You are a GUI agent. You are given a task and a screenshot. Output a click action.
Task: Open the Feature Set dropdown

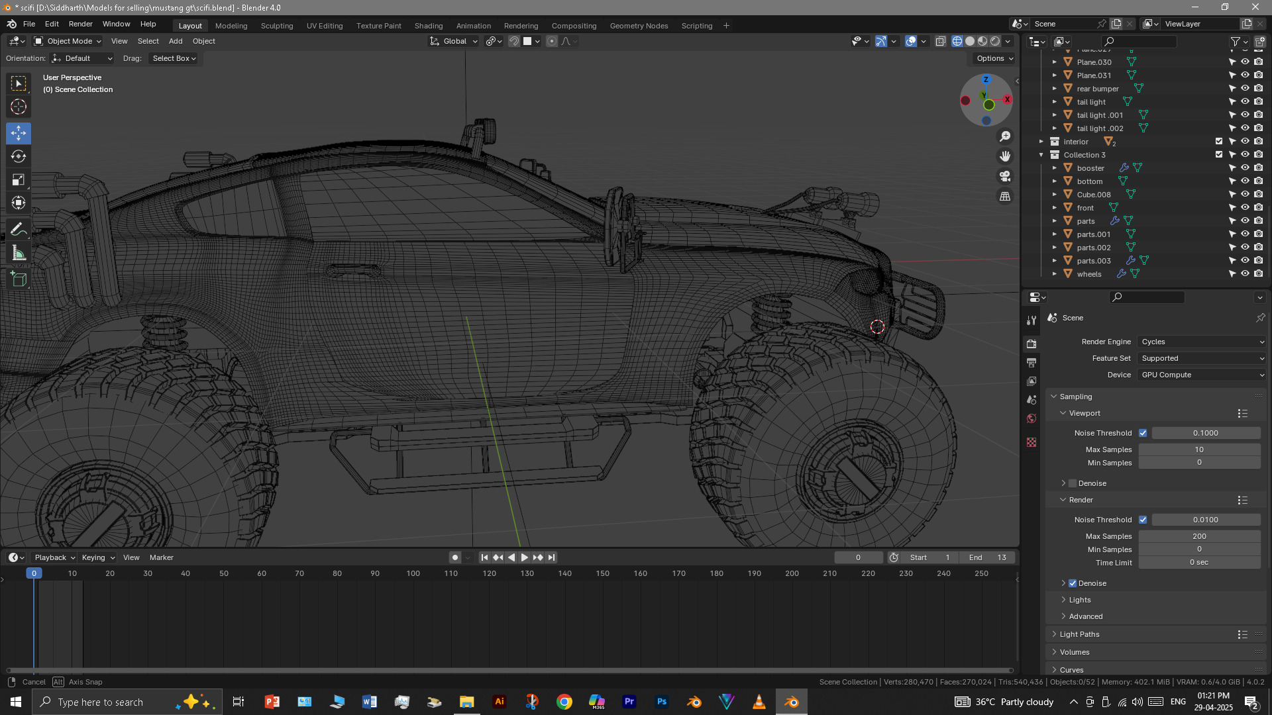(1202, 358)
